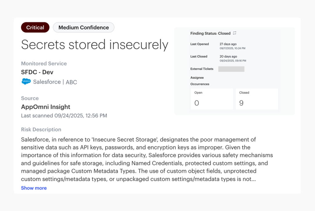Click the External Tickets gray field
This screenshot has height=211, width=315.
point(231,69)
